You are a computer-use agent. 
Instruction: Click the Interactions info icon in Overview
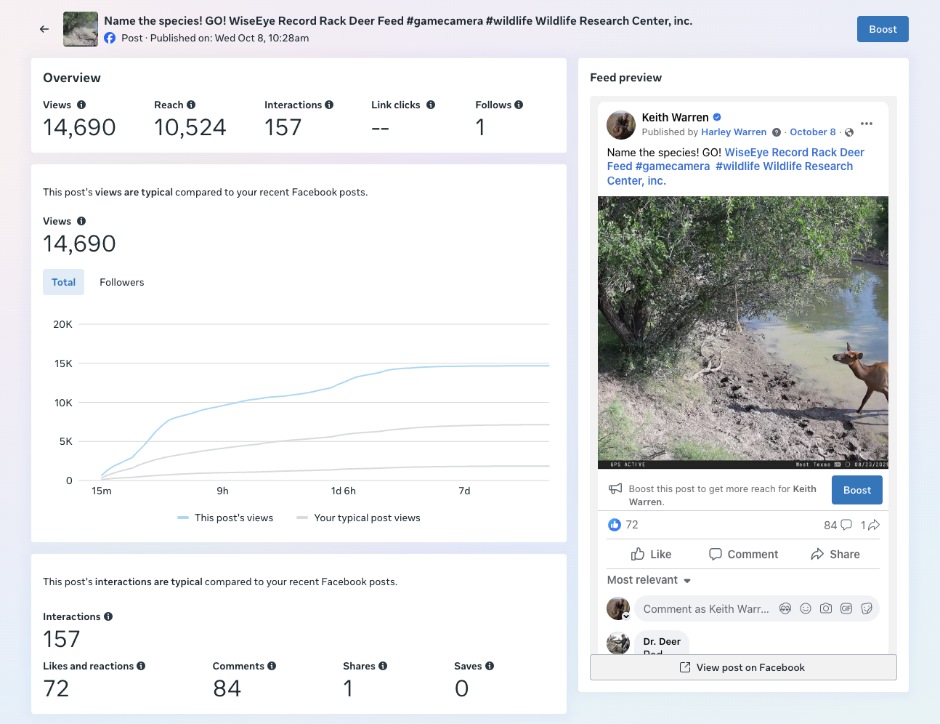(329, 105)
